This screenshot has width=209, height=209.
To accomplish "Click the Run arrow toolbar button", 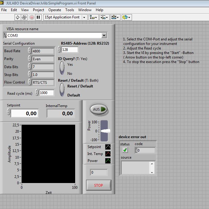I will 18,17.
